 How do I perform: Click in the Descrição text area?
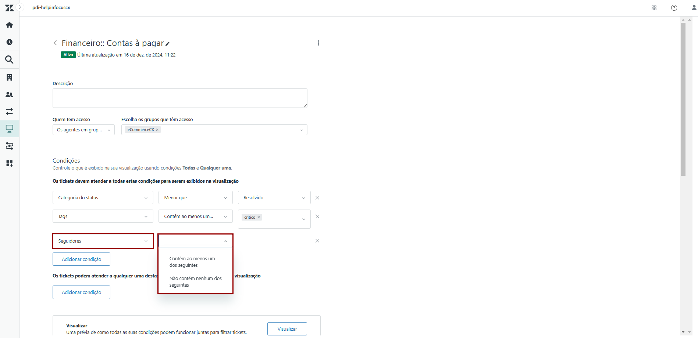(x=179, y=98)
